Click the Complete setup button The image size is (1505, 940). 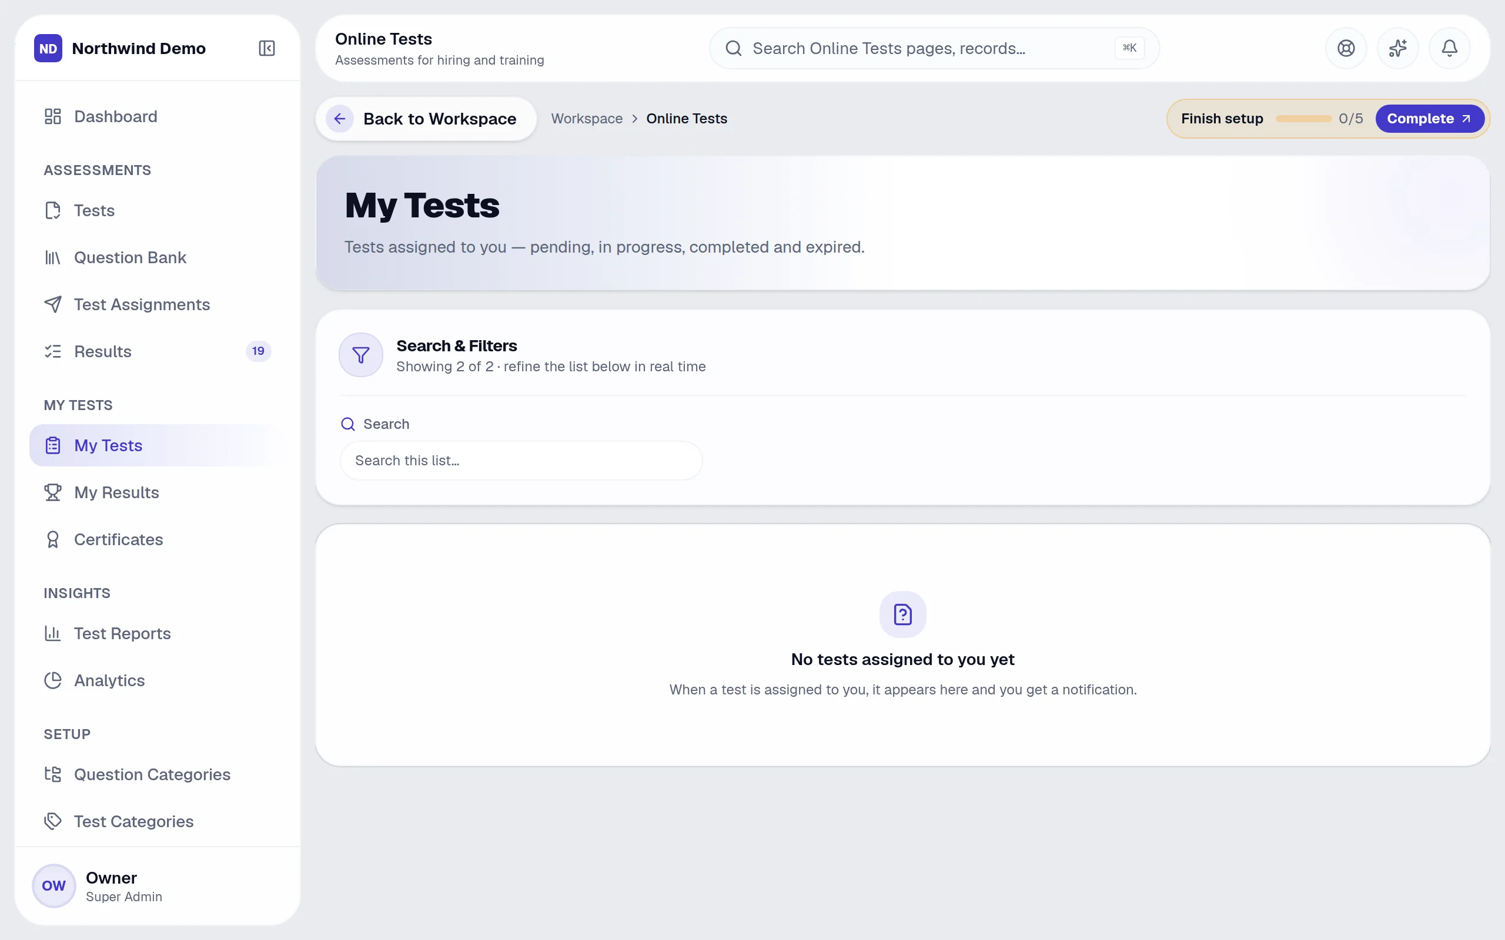(1429, 119)
